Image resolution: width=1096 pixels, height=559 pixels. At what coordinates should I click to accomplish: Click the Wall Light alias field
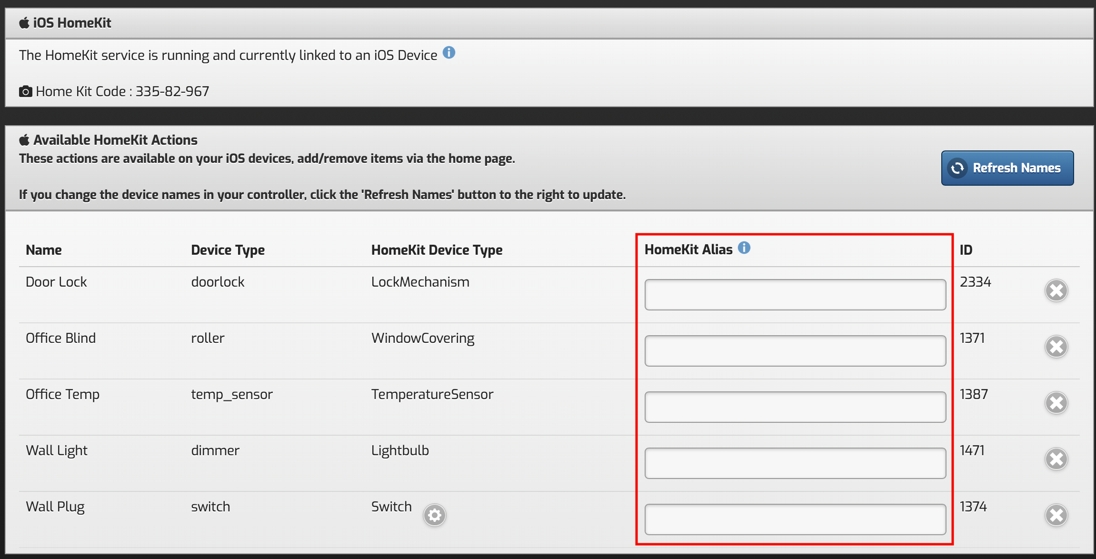point(795,463)
